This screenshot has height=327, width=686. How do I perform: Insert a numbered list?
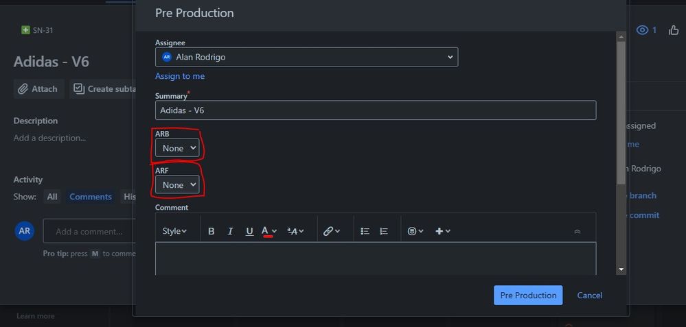click(x=384, y=232)
